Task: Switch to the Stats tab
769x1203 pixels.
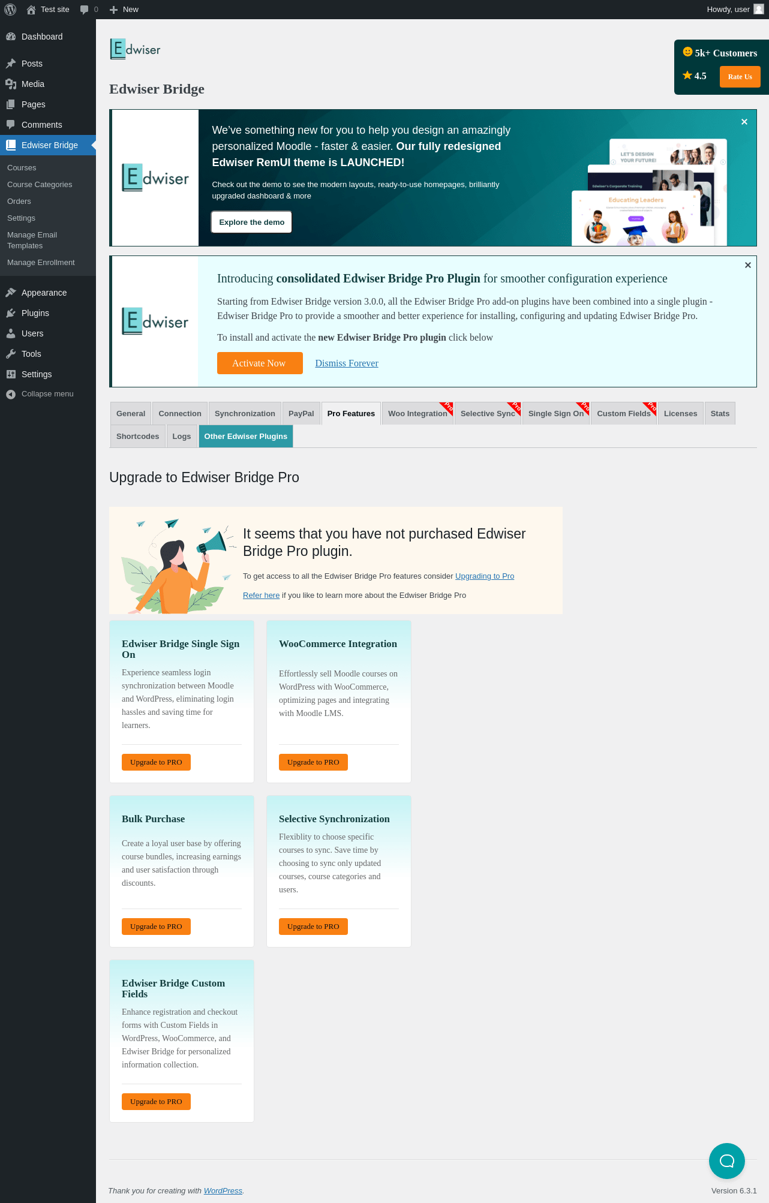Action: [x=720, y=414]
